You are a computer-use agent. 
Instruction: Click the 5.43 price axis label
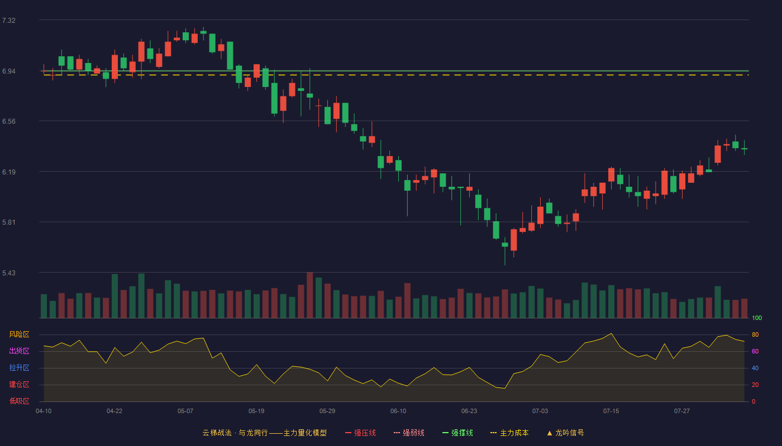coord(9,273)
